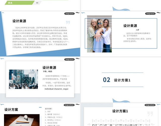
Task: Click the quote mark icon on the SQWL history slide
Action: (68, 22)
